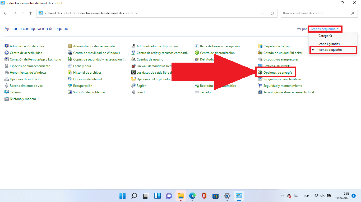Open Administración del color icon
The width and height of the screenshot is (361, 202).
click(7, 46)
